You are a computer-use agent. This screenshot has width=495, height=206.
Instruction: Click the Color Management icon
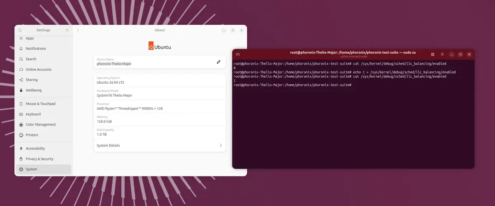click(21, 125)
